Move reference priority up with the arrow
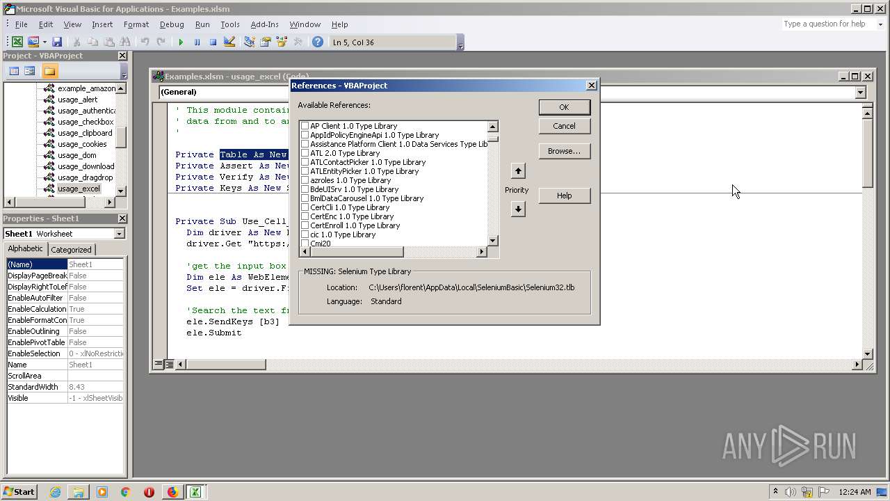 coord(517,171)
